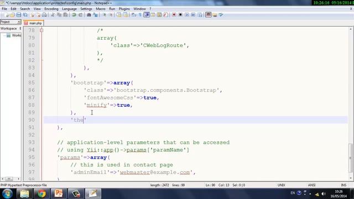Viewport: 354px width, 199px height.
Task: Select the main.php document tab
Action: tap(33, 23)
